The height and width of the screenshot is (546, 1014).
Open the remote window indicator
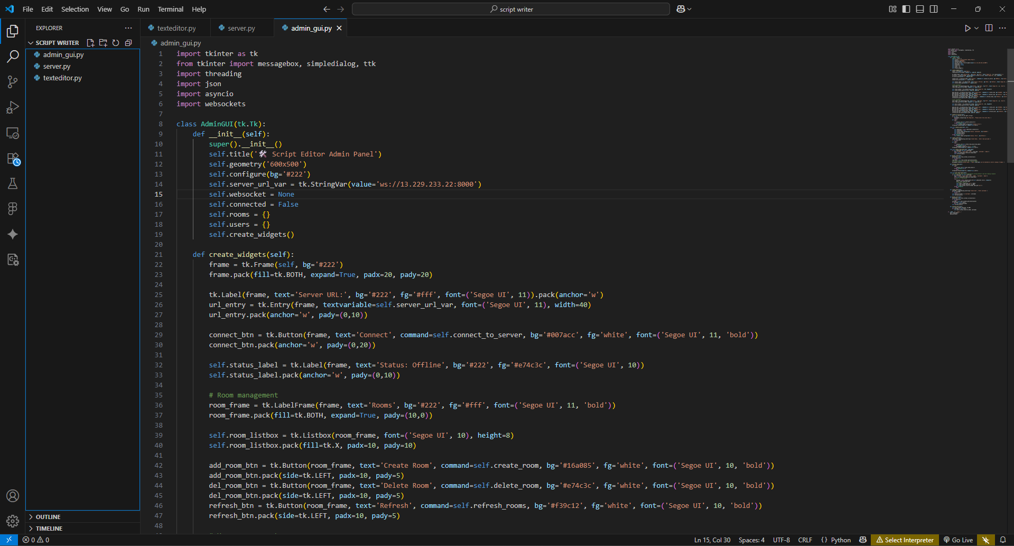pyautogui.click(x=9, y=540)
